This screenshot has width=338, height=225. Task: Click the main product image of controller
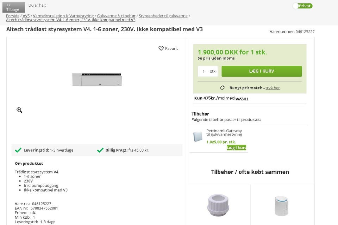(x=97, y=80)
